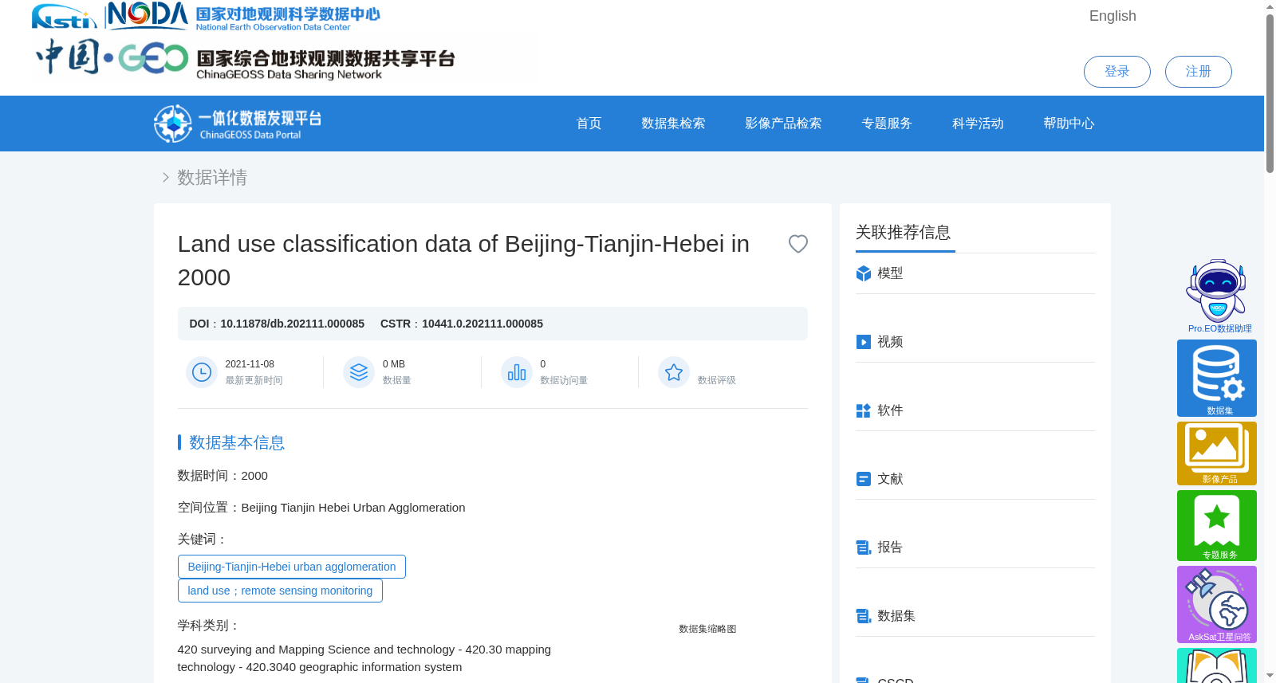Screen dimensions: 1276x683
Task: Open the AskSat卫星问答 satellite tile
Action: (1217, 604)
